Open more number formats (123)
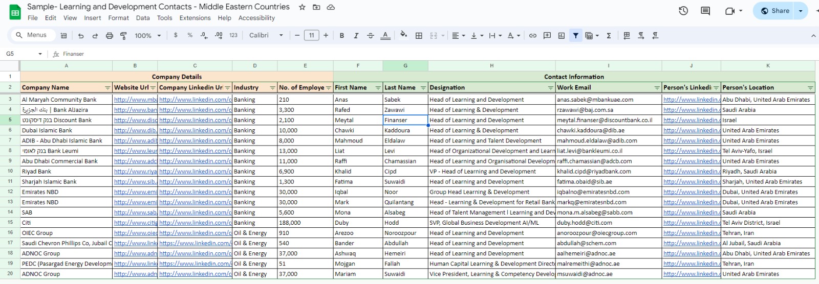 pos(233,35)
